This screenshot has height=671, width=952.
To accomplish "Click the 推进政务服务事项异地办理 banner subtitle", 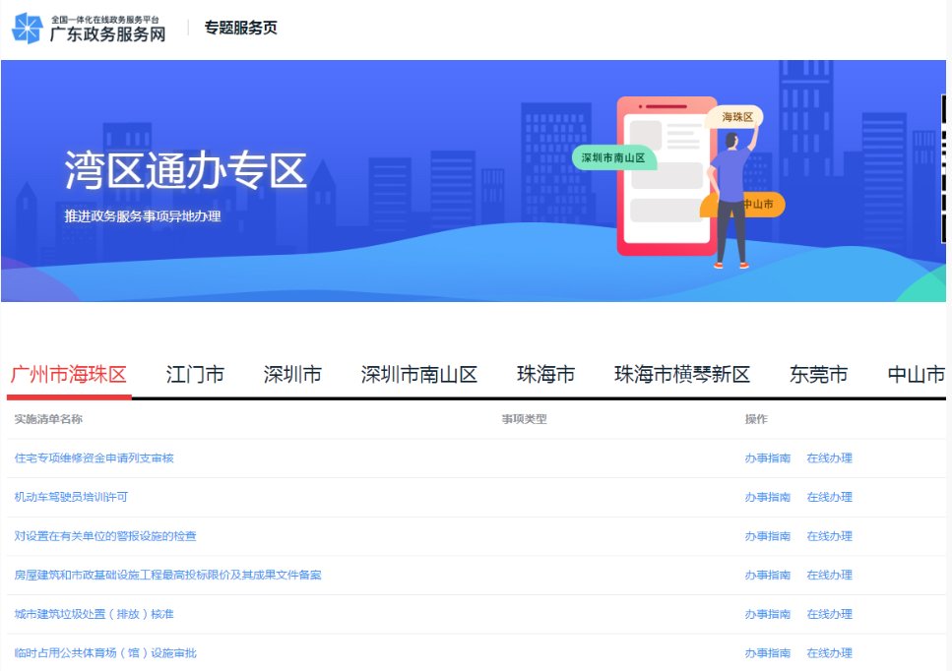I will pyautogui.click(x=143, y=216).
